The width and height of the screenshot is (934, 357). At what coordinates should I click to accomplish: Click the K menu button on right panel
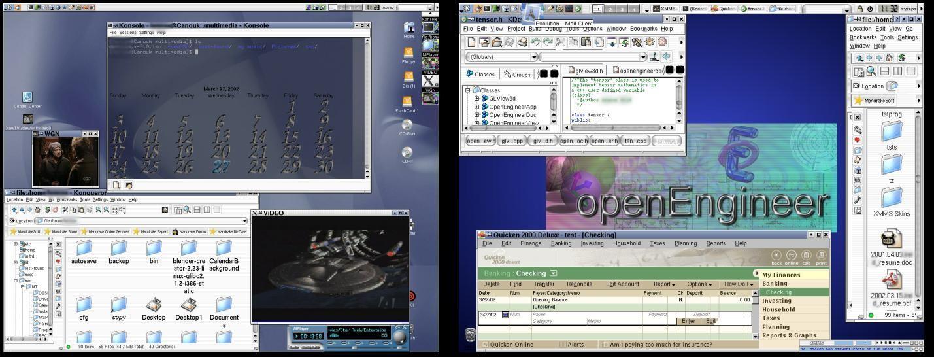[x=465, y=8]
